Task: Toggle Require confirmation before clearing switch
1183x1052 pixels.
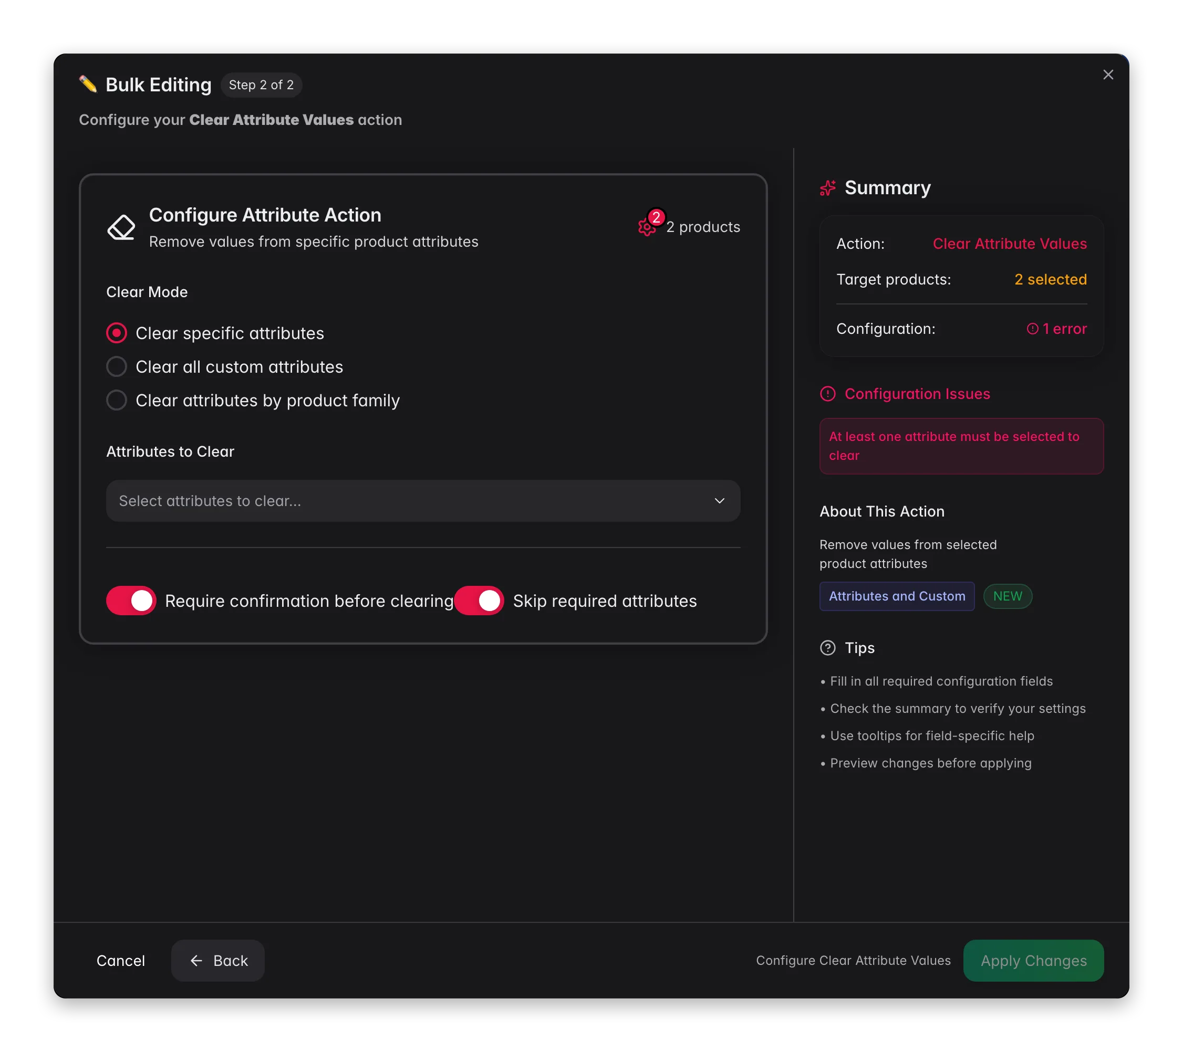Action: [x=131, y=601]
